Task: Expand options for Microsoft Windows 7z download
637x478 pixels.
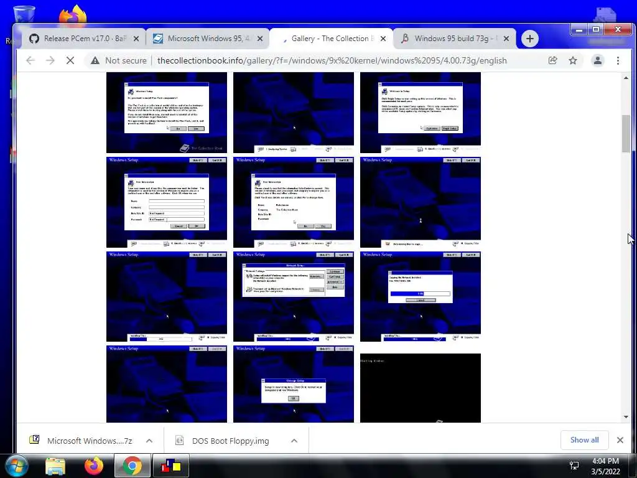Action: point(149,441)
